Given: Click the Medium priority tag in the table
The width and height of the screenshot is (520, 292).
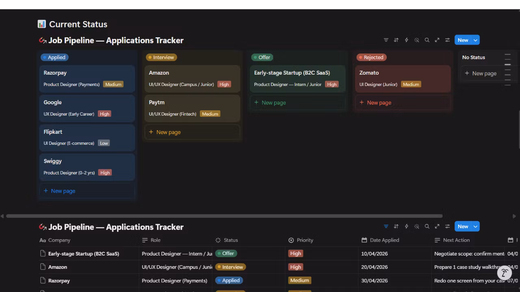Looking at the screenshot, I should 300,280.
